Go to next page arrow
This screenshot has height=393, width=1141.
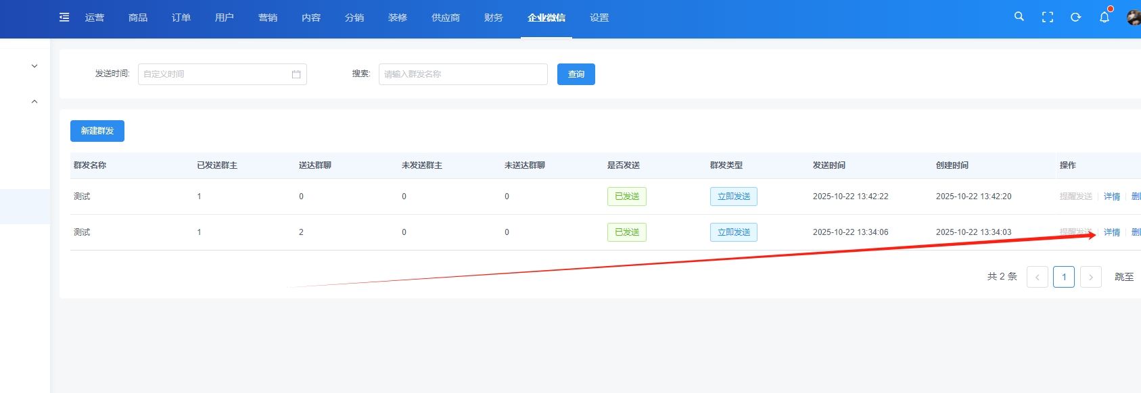click(x=1090, y=277)
